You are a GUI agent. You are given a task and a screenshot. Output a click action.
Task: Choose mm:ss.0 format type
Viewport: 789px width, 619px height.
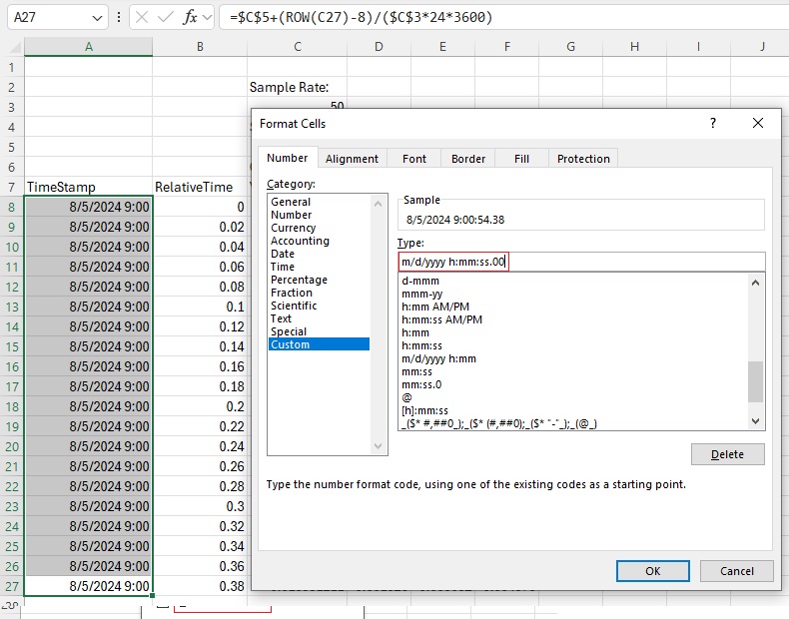573,385
